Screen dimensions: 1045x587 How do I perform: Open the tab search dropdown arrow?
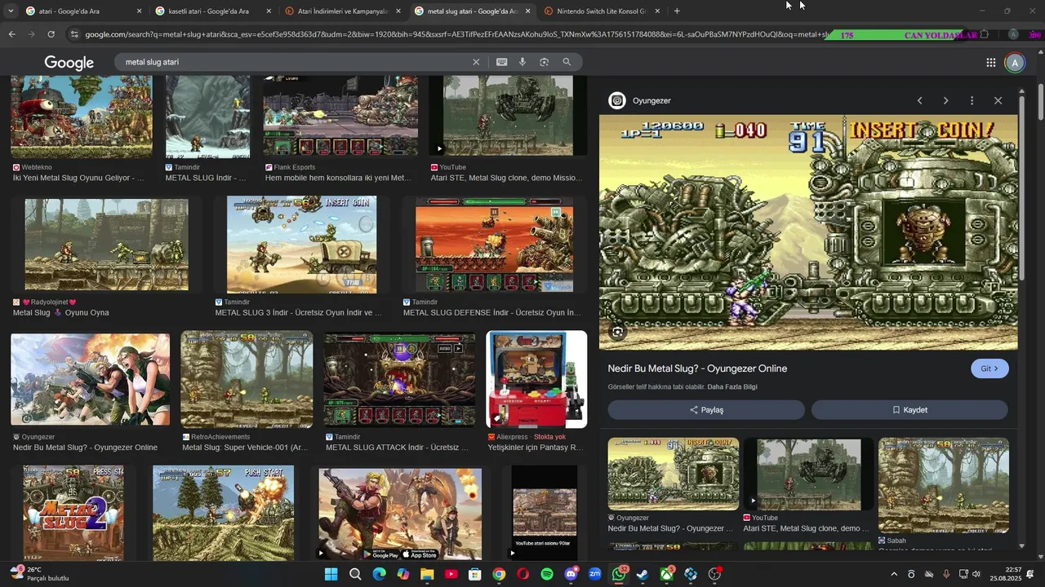pyautogui.click(x=11, y=11)
